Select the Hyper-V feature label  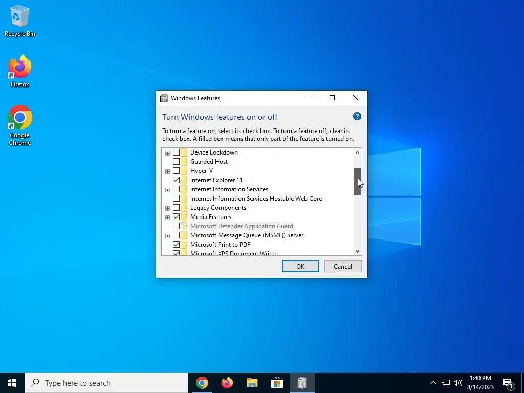click(x=202, y=171)
